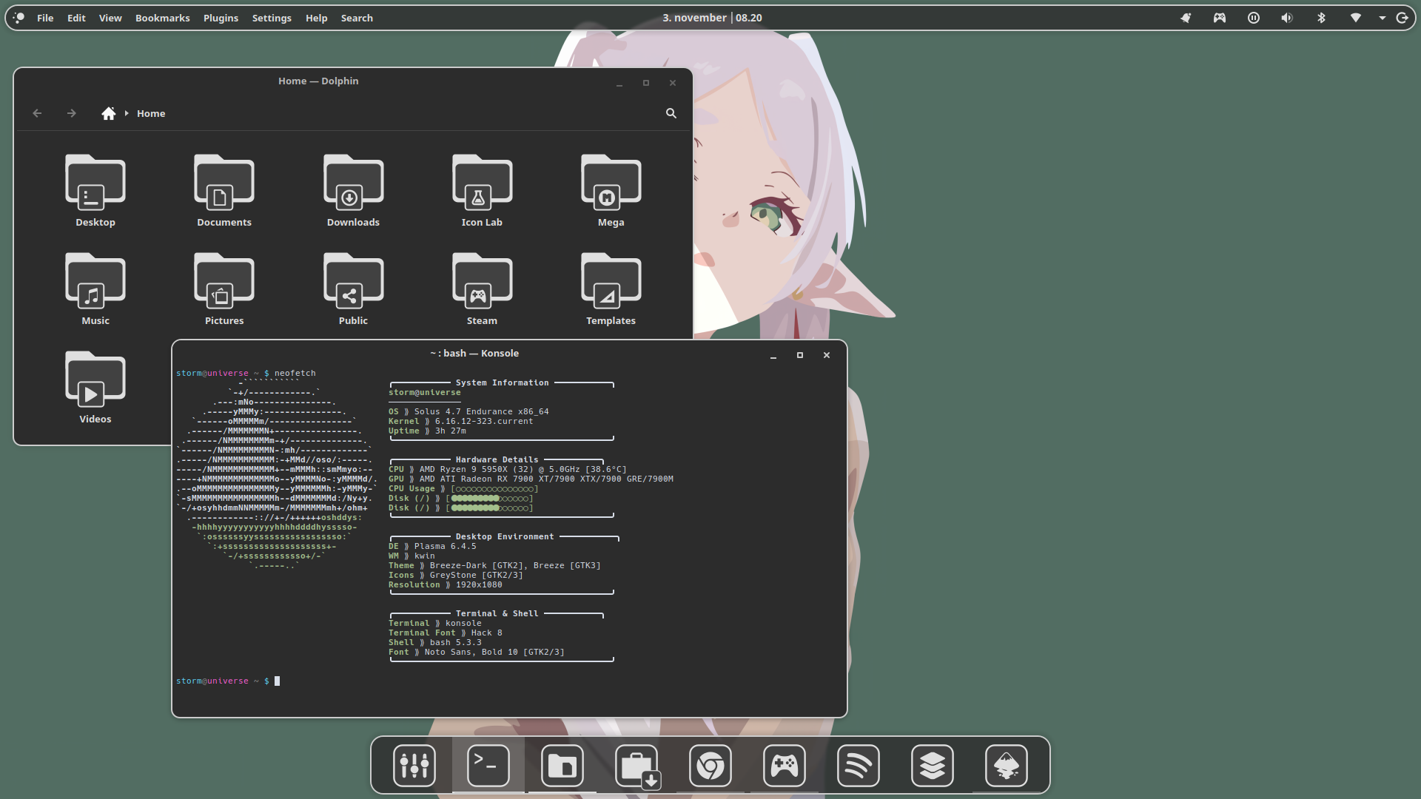This screenshot has width=1421, height=799.
Task: Expand breadcrumb arrow before Home in Dolphin
Action: pyautogui.click(x=127, y=113)
